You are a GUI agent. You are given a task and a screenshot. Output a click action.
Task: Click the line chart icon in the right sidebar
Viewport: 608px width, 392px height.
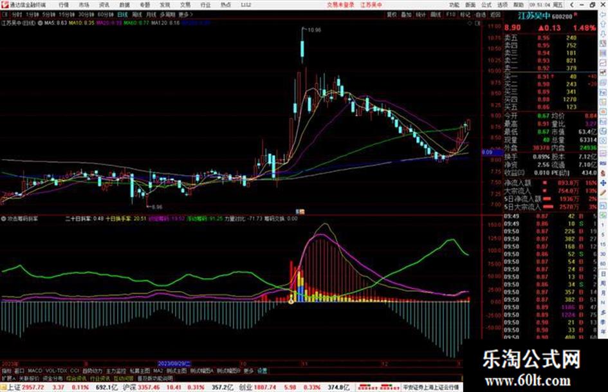click(603, 63)
